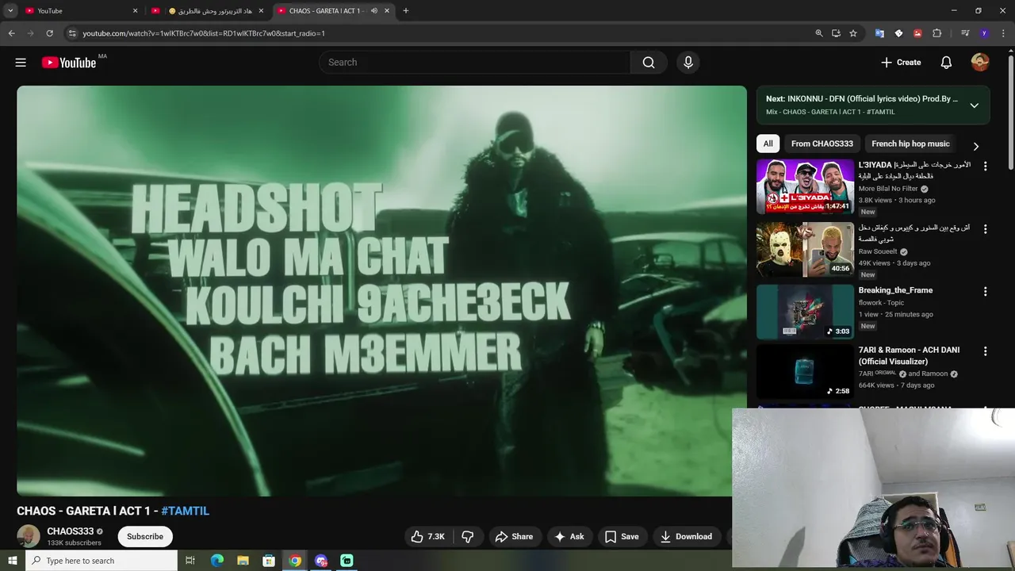This screenshot has width=1015, height=571.
Task: Download the video
Action: [686, 537]
